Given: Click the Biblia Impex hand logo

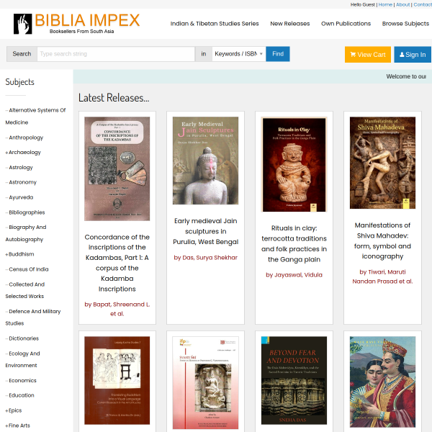Looking at the screenshot, I should [23, 24].
